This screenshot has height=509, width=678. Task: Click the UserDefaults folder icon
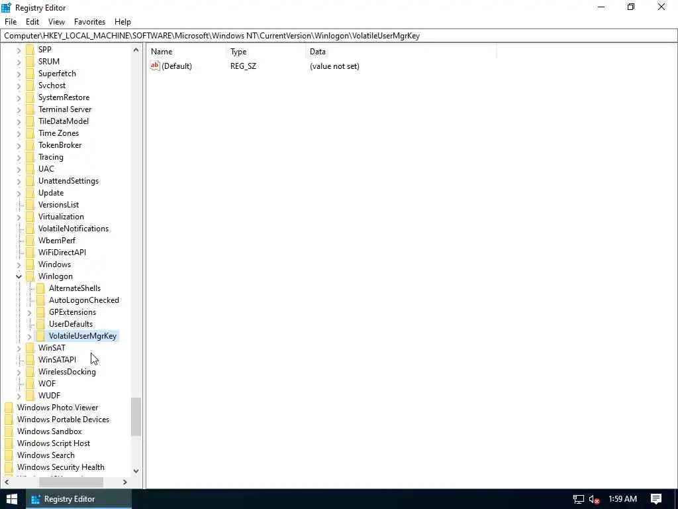pyautogui.click(x=40, y=324)
